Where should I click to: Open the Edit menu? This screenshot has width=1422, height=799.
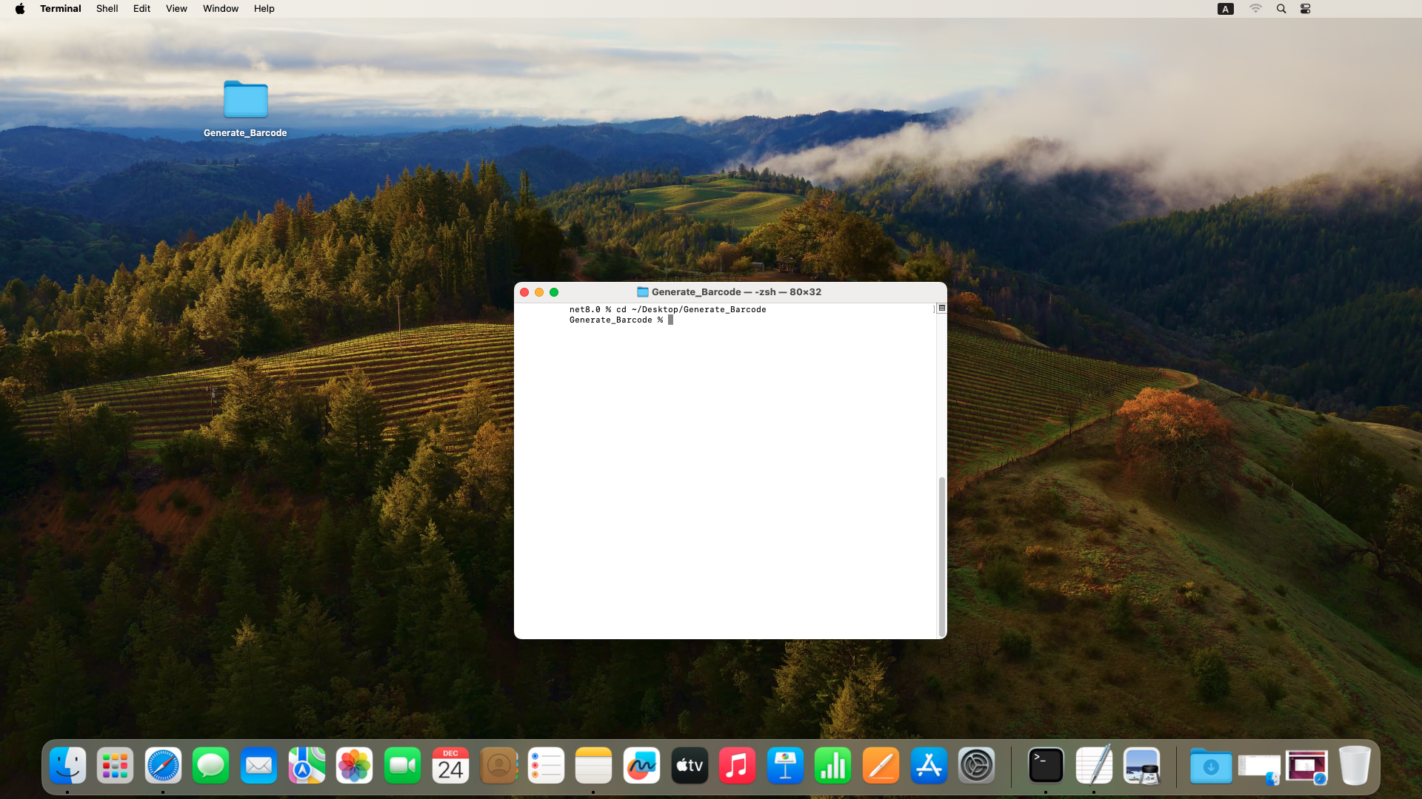141,9
